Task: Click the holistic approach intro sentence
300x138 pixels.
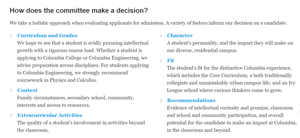Action: coord(148,23)
